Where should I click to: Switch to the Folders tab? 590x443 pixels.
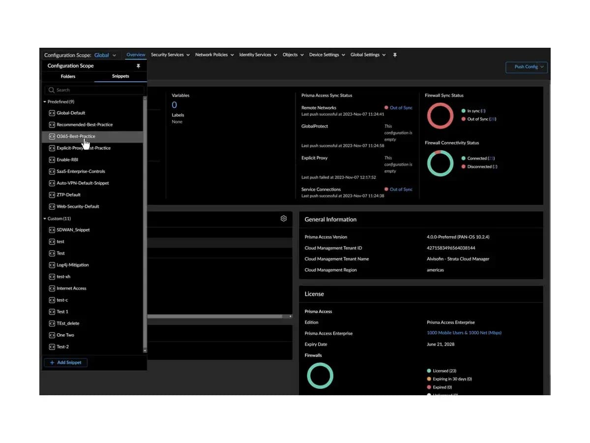tap(68, 76)
